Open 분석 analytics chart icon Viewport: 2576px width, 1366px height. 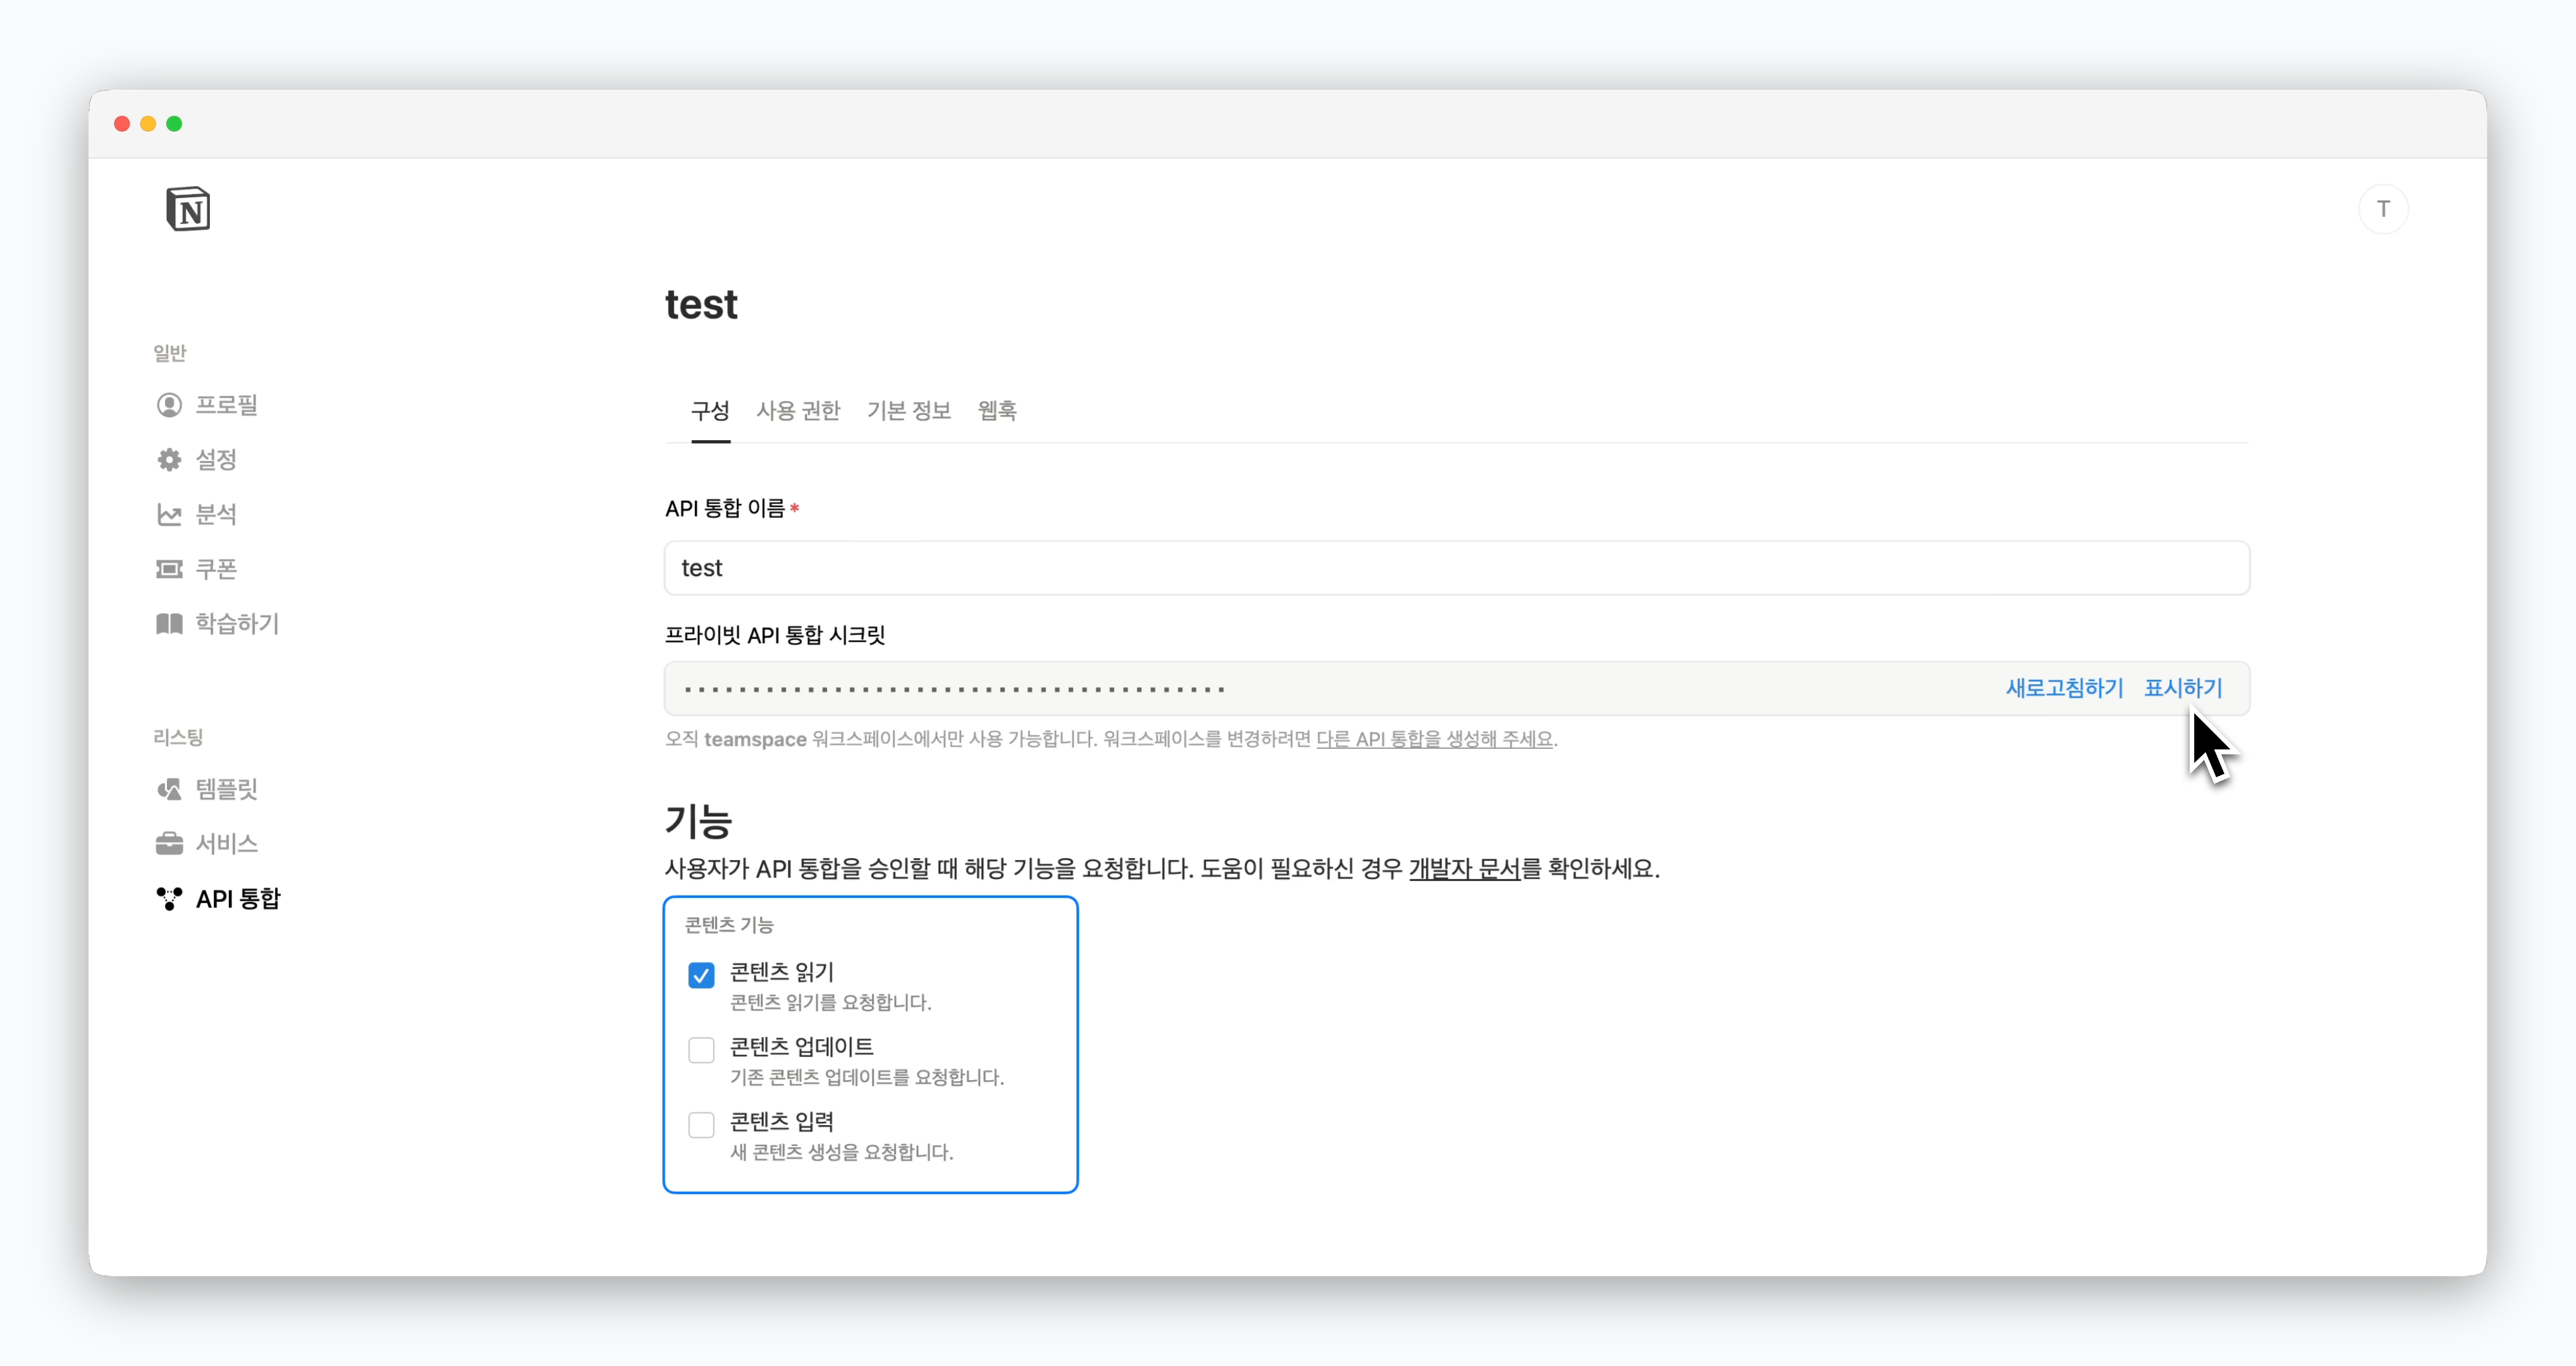coord(169,514)
